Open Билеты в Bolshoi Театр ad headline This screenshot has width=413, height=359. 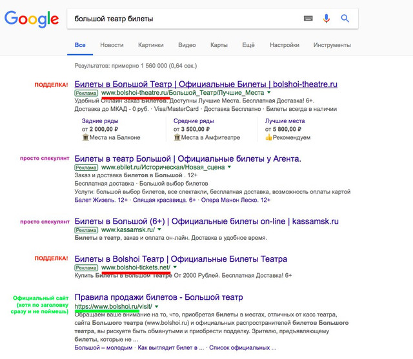point(181,259)
